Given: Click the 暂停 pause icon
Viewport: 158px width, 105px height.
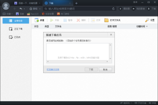Looking at the screenshot, I should pos(65,20).
